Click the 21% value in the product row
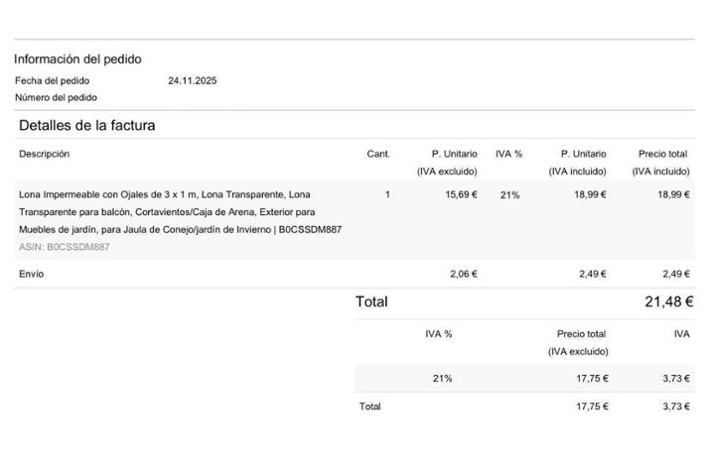Image resolution: width=715 pixels, height=476 pixels. pyautogui.click(x=509, y=194)
